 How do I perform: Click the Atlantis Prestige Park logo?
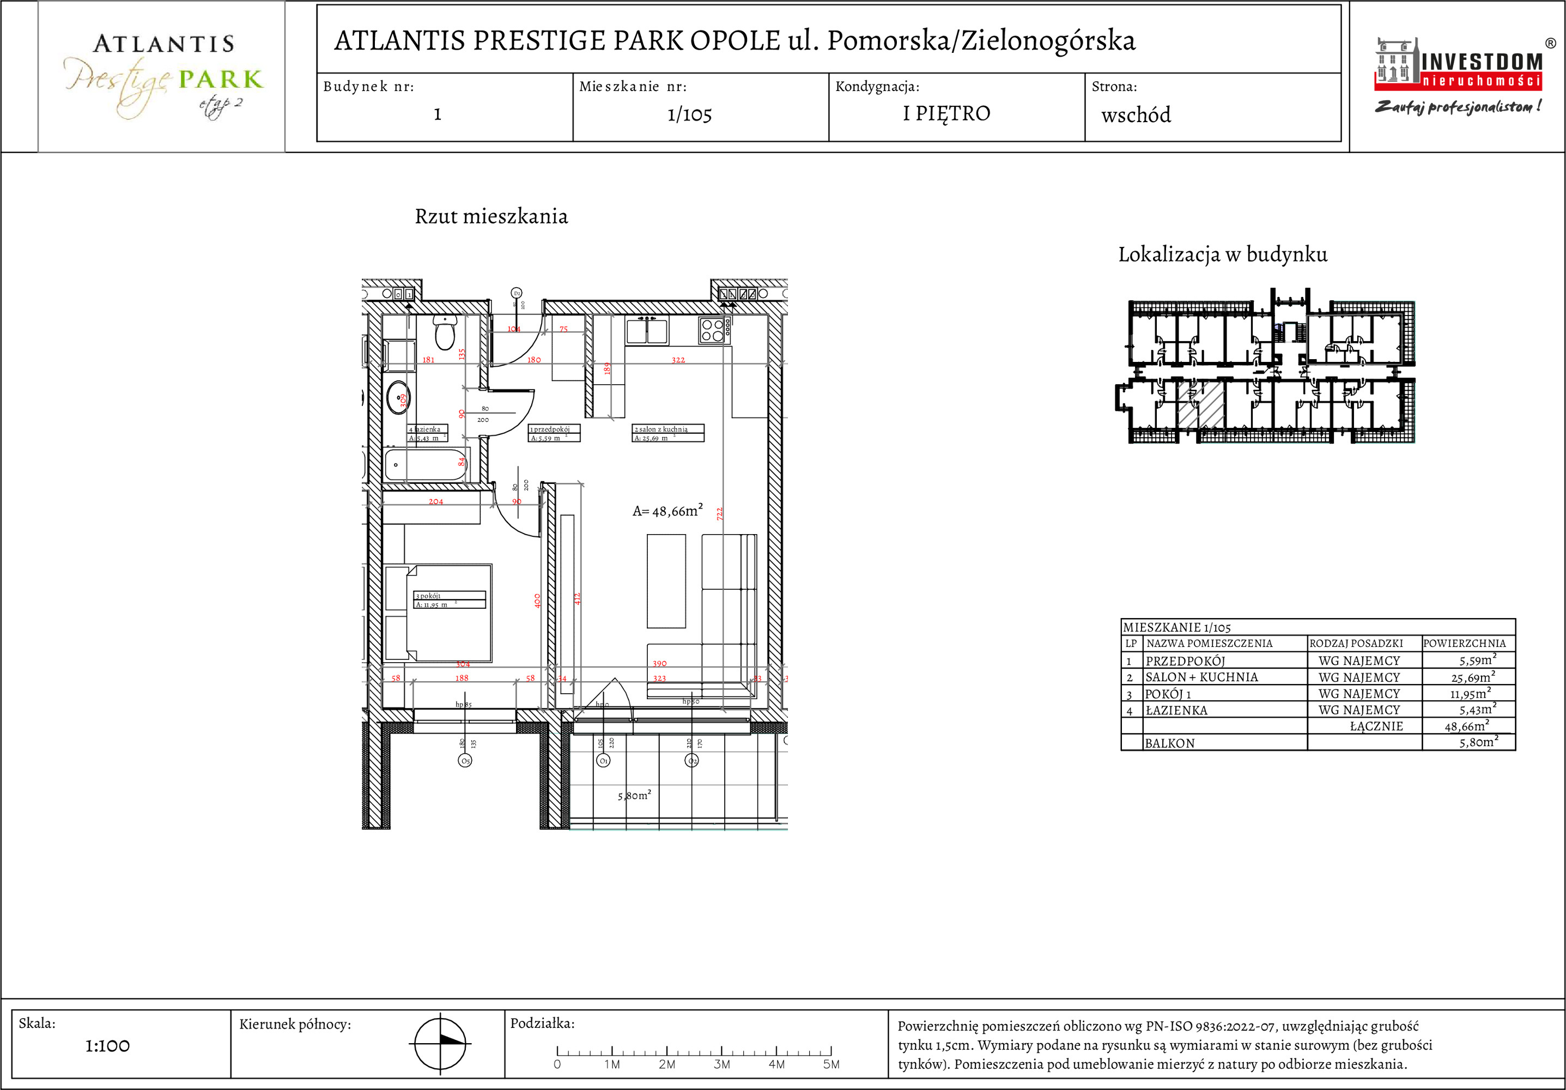163,76
